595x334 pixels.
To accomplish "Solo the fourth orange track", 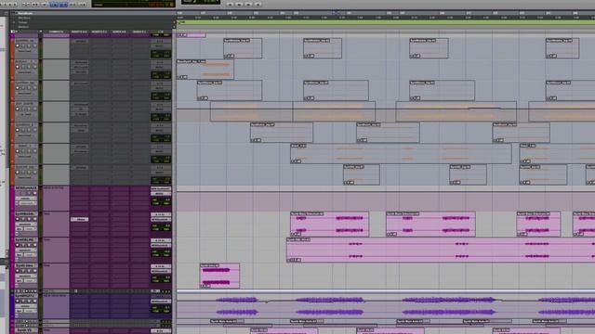I will tap(29, 109).
